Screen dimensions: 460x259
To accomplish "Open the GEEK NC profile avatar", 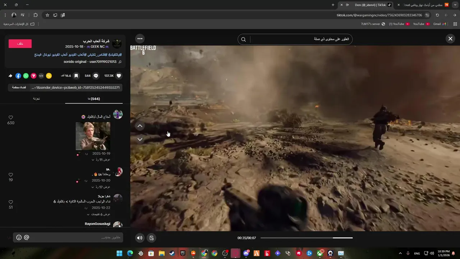I will click(117, 44).
